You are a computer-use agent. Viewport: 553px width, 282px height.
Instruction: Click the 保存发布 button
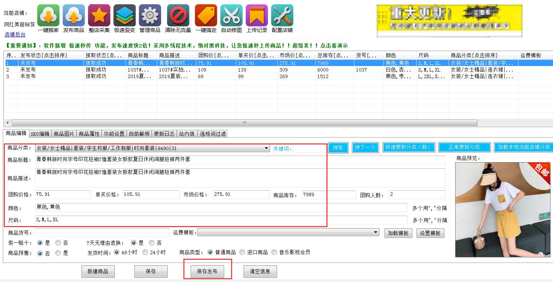(x=207, y=272)
